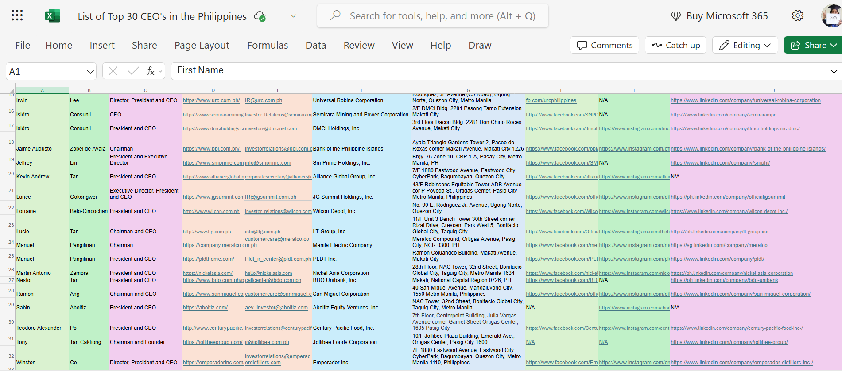Switch to the Page Layout tab

point(202,45)
